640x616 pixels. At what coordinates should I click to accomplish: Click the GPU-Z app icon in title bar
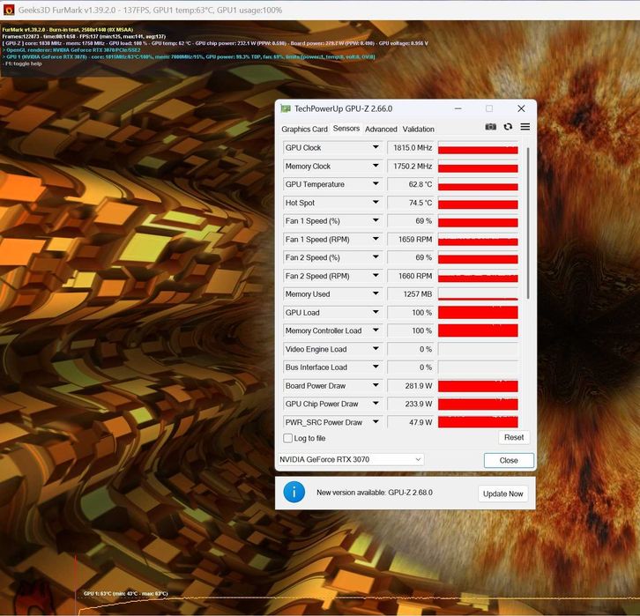(286, 108)
